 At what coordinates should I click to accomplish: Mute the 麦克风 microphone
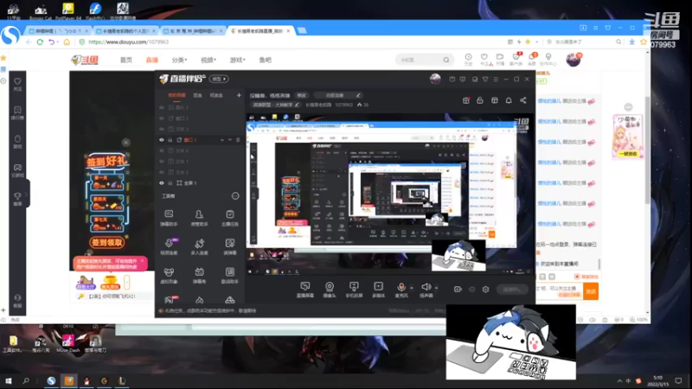point(401,288)
